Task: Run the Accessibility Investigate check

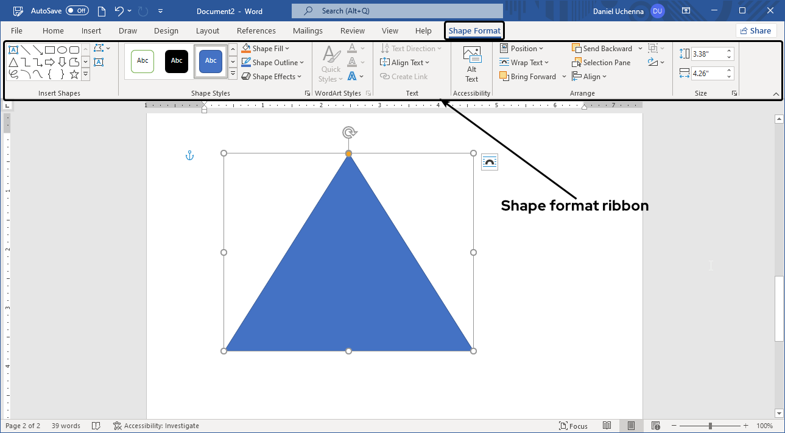Action: [156, 425]
